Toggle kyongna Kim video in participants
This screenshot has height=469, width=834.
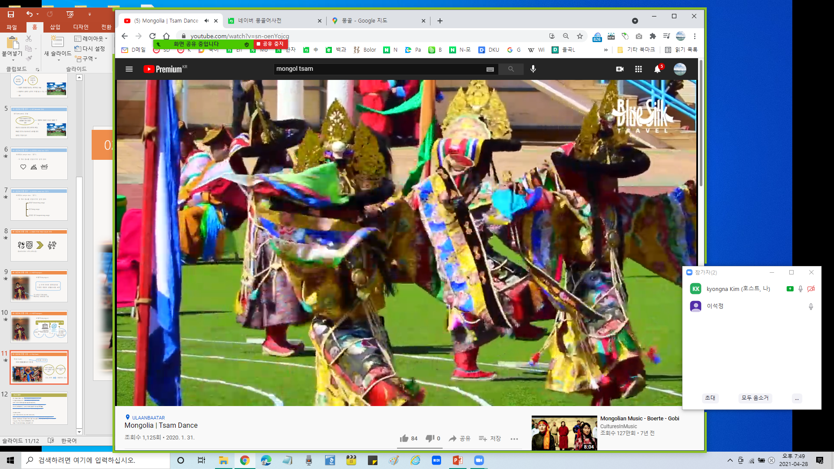coord(811,289)
